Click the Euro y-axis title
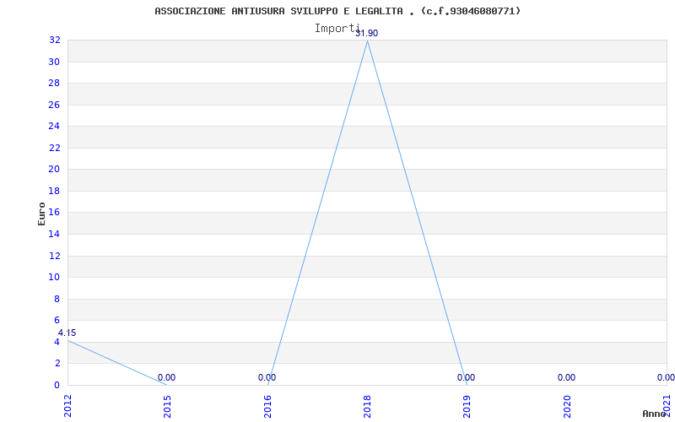This screenshot has height=422, width=675. 41,214
